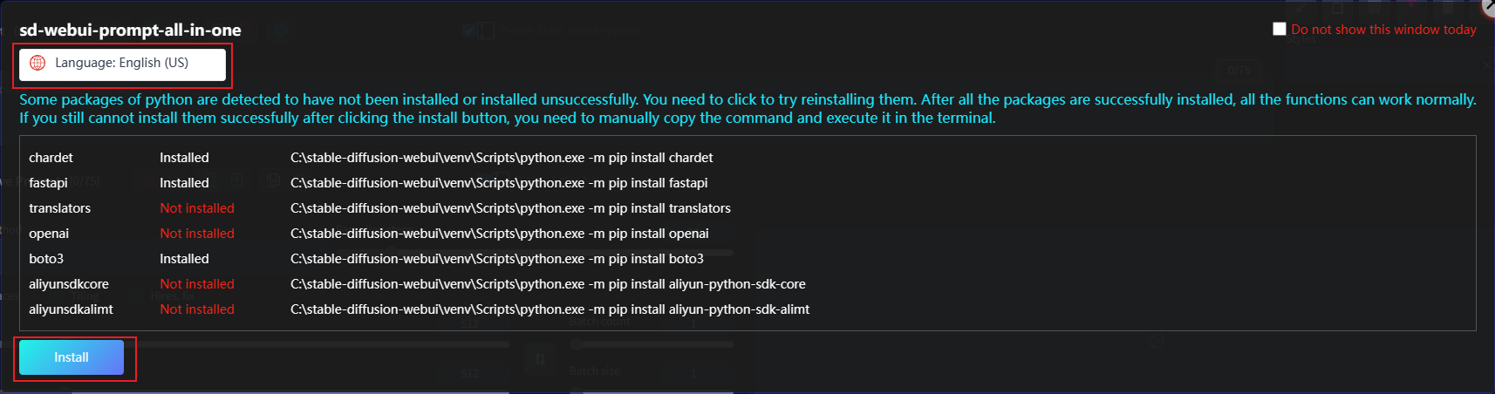
Task: Select the pip install openai command
Action: (499, 234)
